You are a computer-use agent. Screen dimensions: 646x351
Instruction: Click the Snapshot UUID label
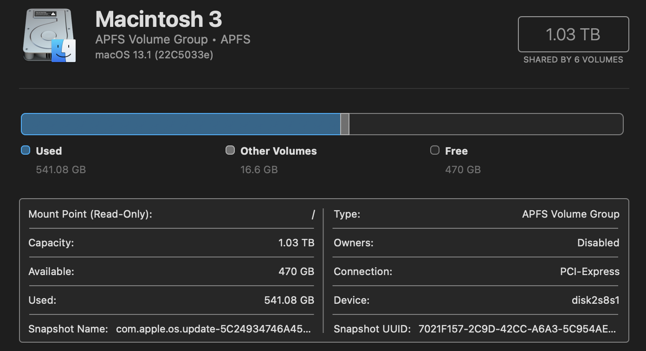(372, 329)
